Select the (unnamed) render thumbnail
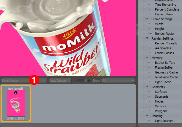182x127 pixels. pos(16,103)
